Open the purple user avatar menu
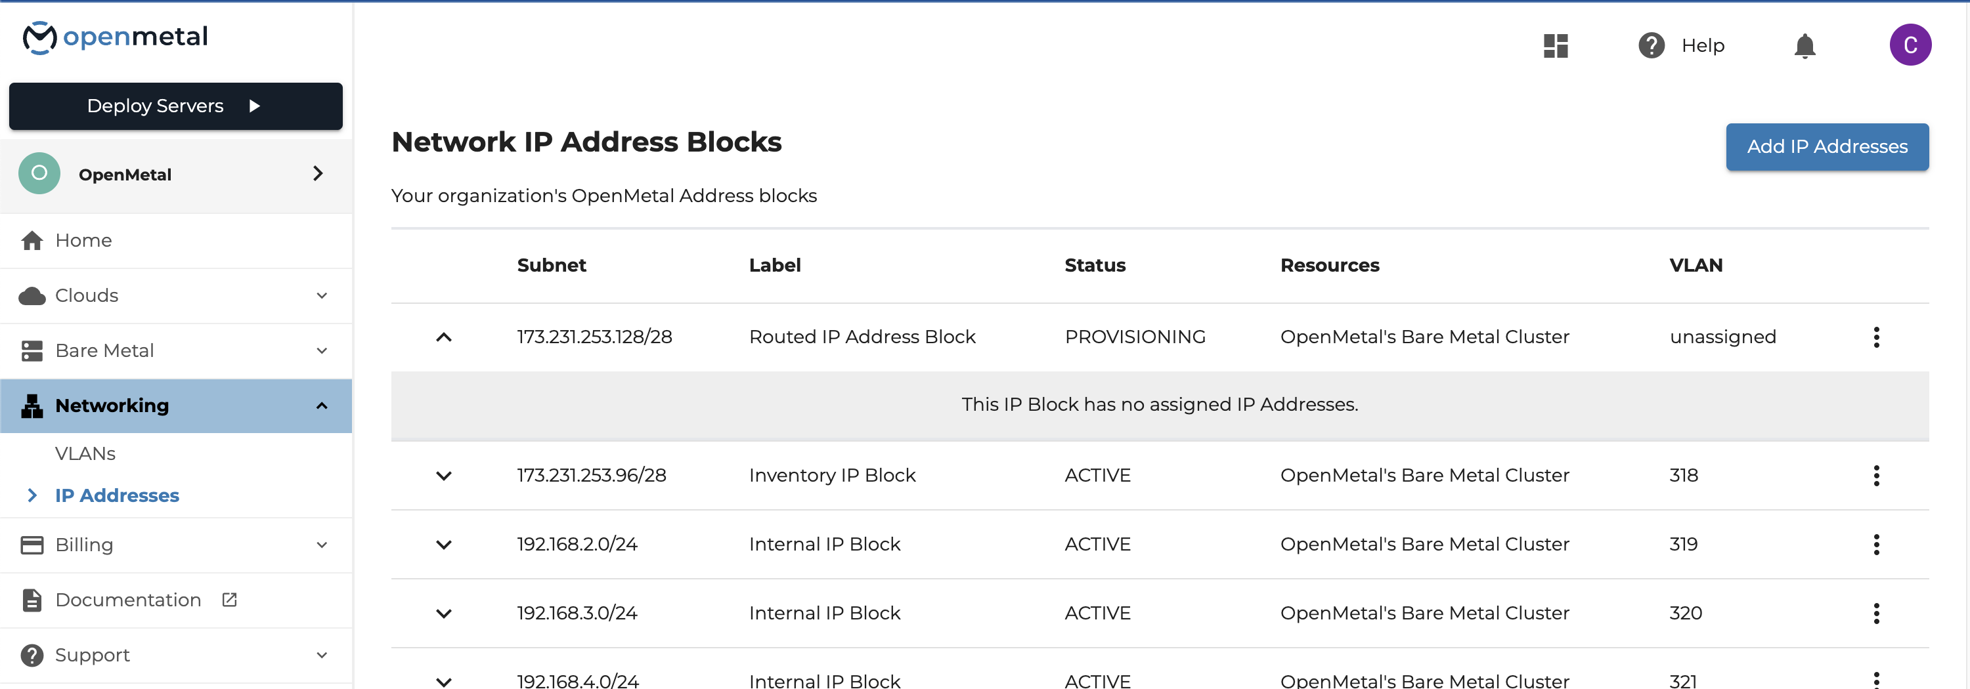Image resolution: width=1970 pixels, height=689 pixels. [1910, 45]
